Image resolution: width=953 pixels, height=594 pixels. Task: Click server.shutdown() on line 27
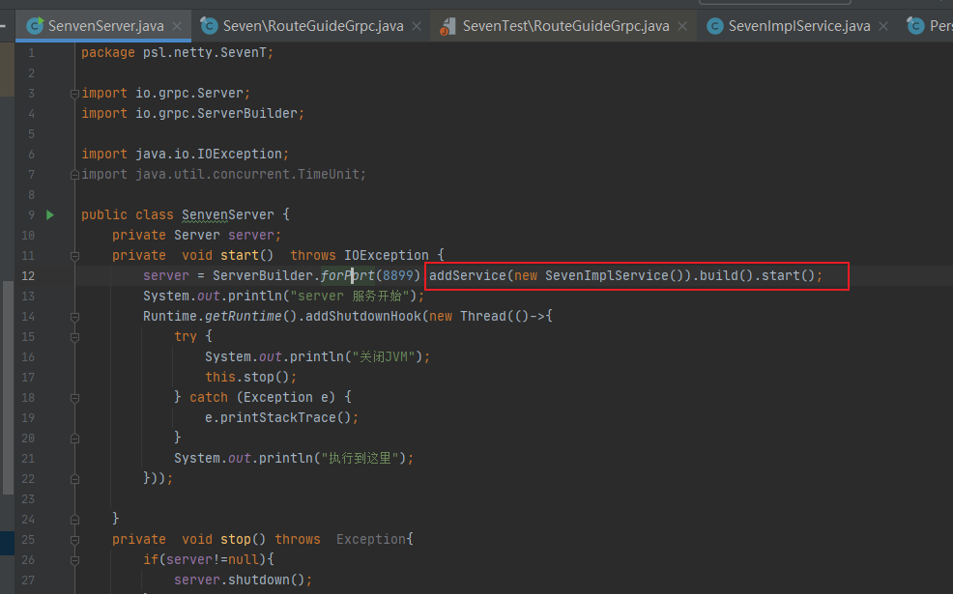(x=239, y=580)
